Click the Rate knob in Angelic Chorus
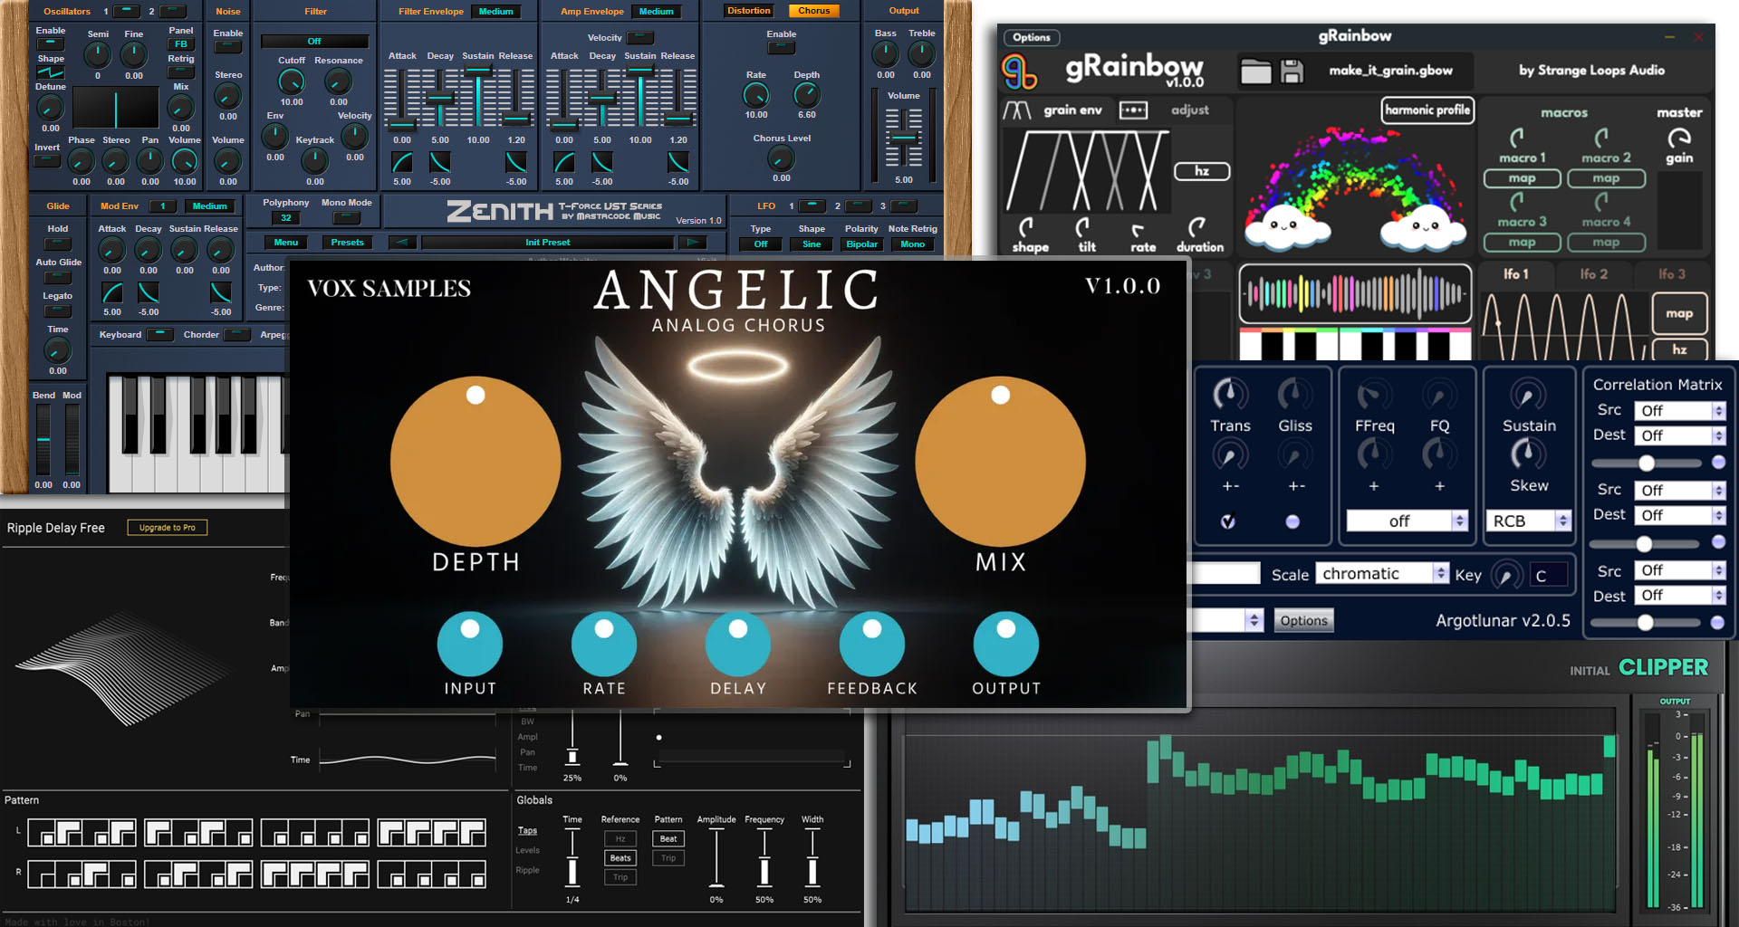This screenshot has width=1739, height=927. click(604, 644)
